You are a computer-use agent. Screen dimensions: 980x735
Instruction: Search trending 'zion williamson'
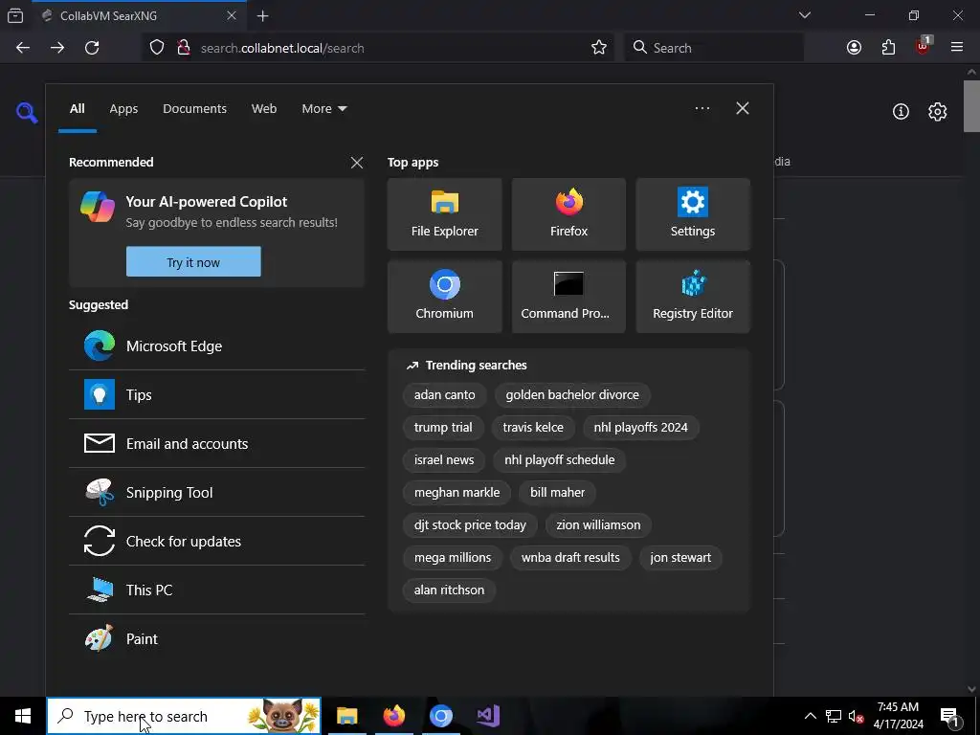pyautogui.click(x=598, y=525)
